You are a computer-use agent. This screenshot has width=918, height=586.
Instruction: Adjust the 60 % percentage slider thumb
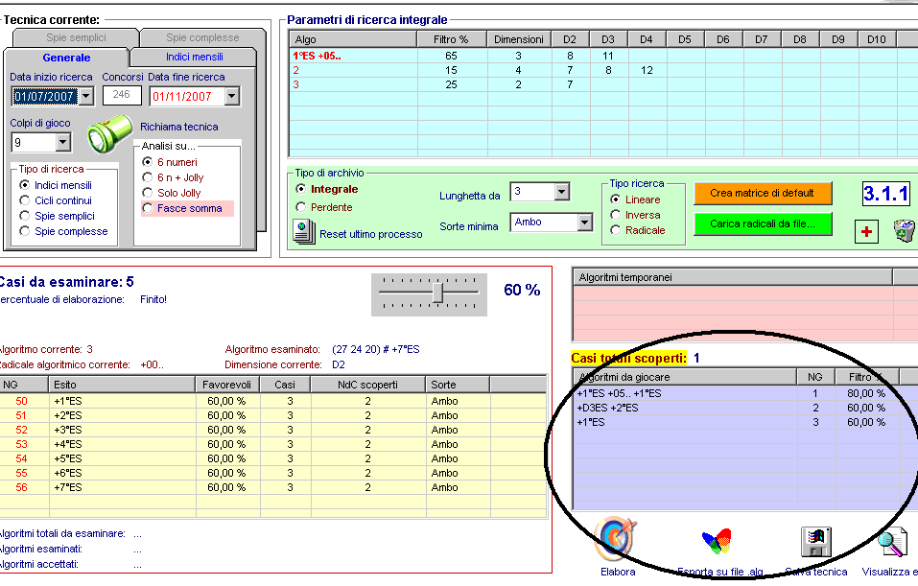point(437,293)
